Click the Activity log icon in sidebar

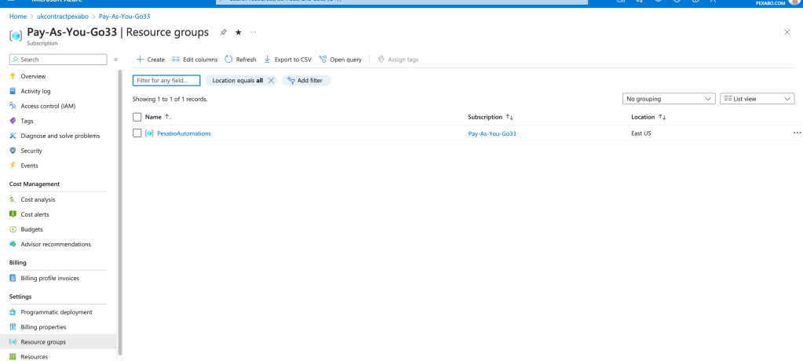(x=13, y=91)
